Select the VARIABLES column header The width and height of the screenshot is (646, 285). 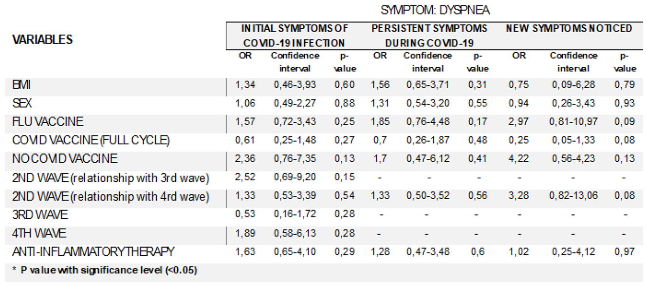(43, 39)
